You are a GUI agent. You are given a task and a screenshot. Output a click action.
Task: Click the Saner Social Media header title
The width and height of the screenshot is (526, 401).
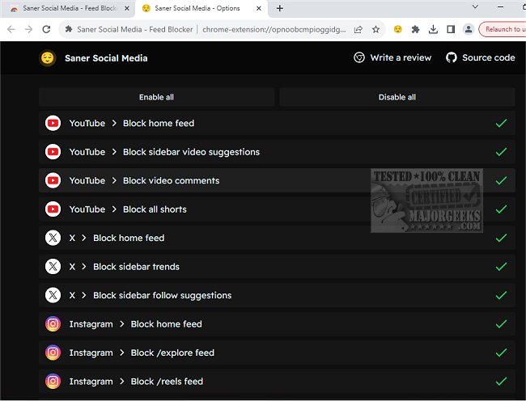click(106, 58)
